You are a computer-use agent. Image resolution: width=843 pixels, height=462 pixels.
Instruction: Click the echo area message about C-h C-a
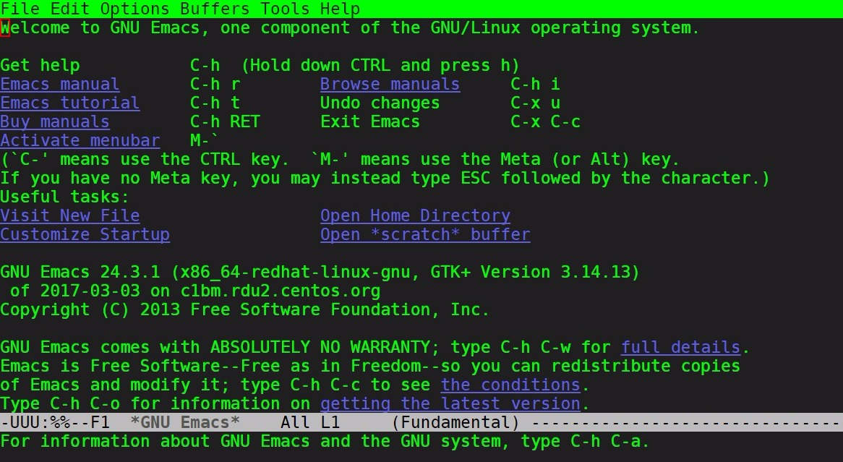[x=325, y=442]
